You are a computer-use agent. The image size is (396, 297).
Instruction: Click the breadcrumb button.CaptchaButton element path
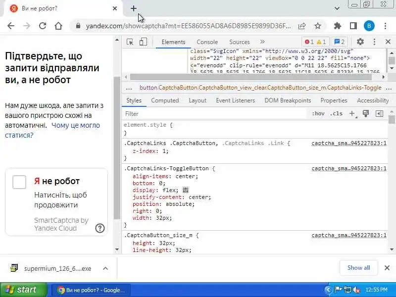click(x=260, y=88)
